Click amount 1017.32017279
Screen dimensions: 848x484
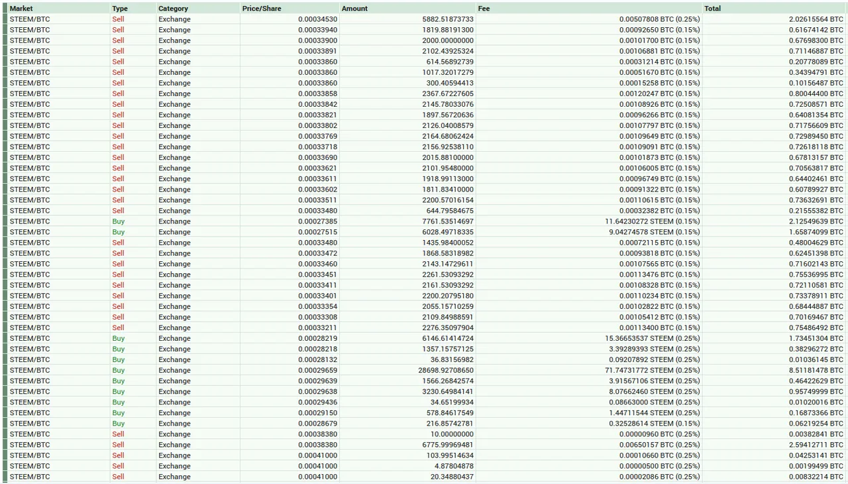click(x=448, y=72)
